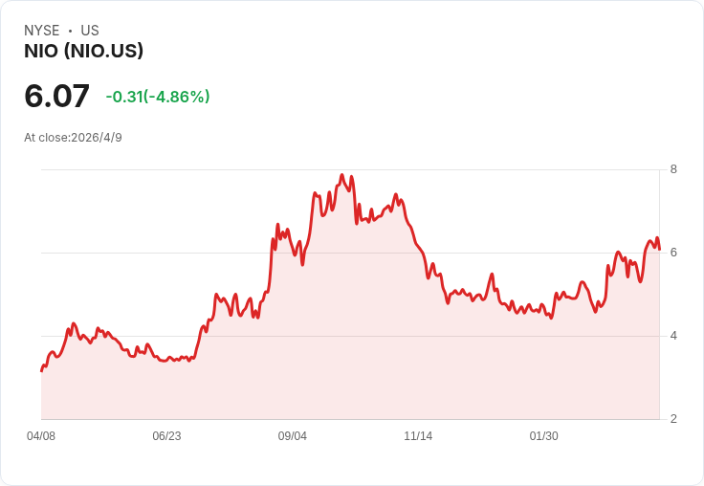Click the 4 price axis label
The image size is (704, 486).
point(673,336)
